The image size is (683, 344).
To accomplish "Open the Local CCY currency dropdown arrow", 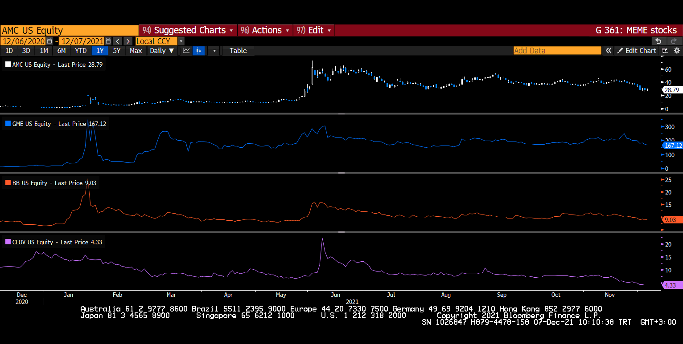I will tap(181, 41).
